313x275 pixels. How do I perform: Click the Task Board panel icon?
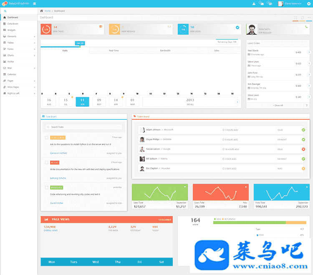point(43,116)
